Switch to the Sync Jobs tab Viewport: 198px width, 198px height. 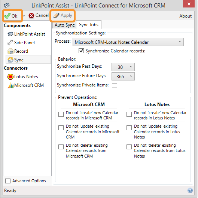click(89, 25)
